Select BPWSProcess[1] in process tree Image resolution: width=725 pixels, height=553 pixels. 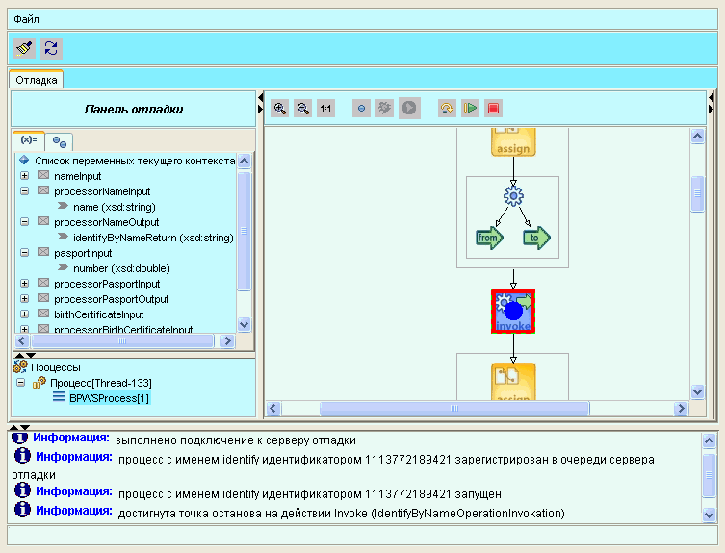pos(108,397)
